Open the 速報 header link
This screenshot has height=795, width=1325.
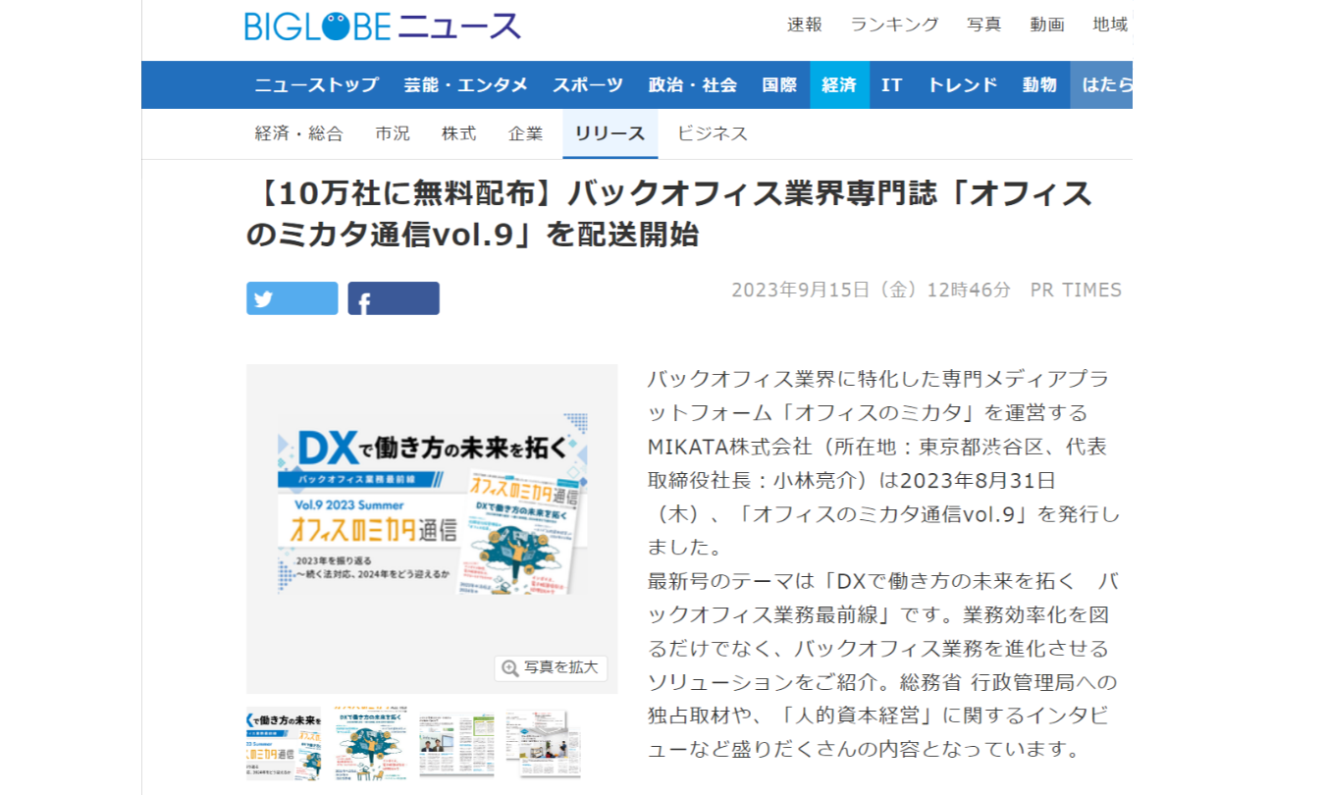tap(805, 25)
